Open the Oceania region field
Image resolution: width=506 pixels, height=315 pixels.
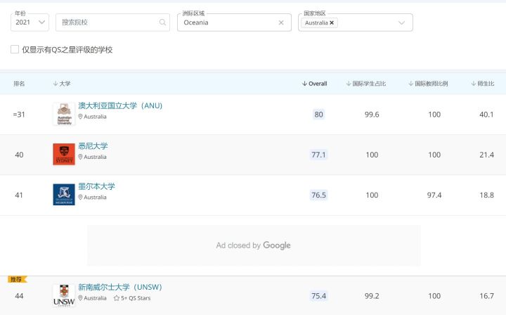(x=234, y=22)
